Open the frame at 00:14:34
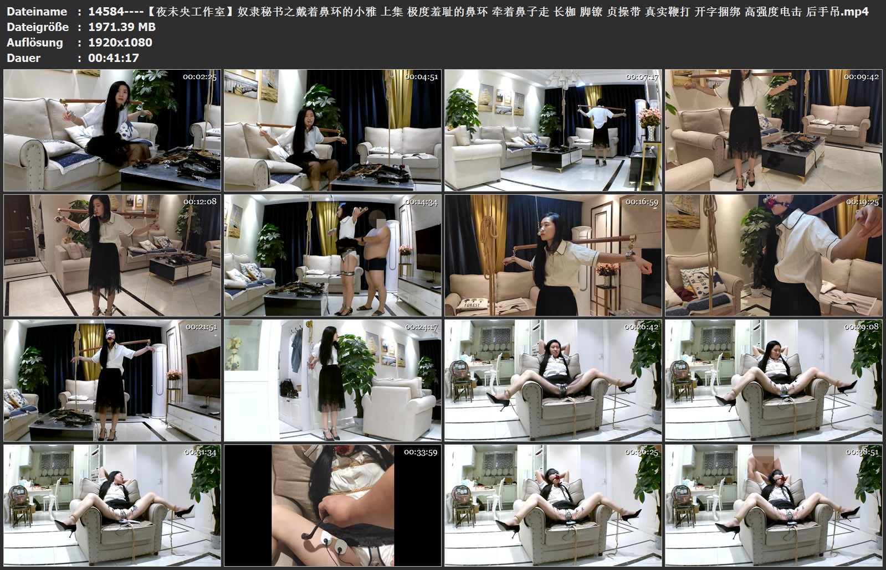Screen dimensions: 886x570 point(332,255)
